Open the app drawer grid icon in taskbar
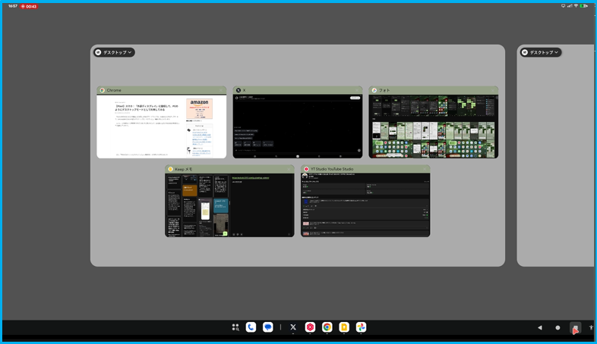Viewport: 597px width, 344px height. pyautogui.click(x=235, y=327)
